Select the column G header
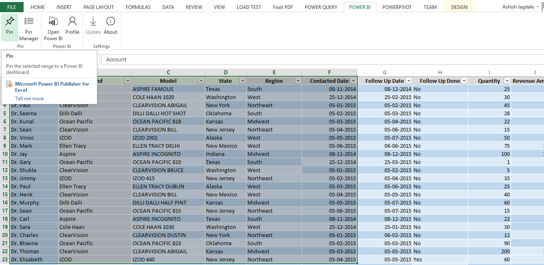The image size is (544, 265). [385, 72]
